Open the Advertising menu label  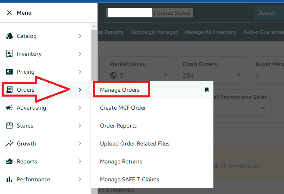point(31,108)
